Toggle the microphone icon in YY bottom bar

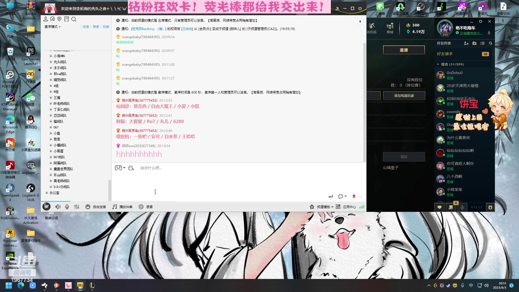(67, 207)
